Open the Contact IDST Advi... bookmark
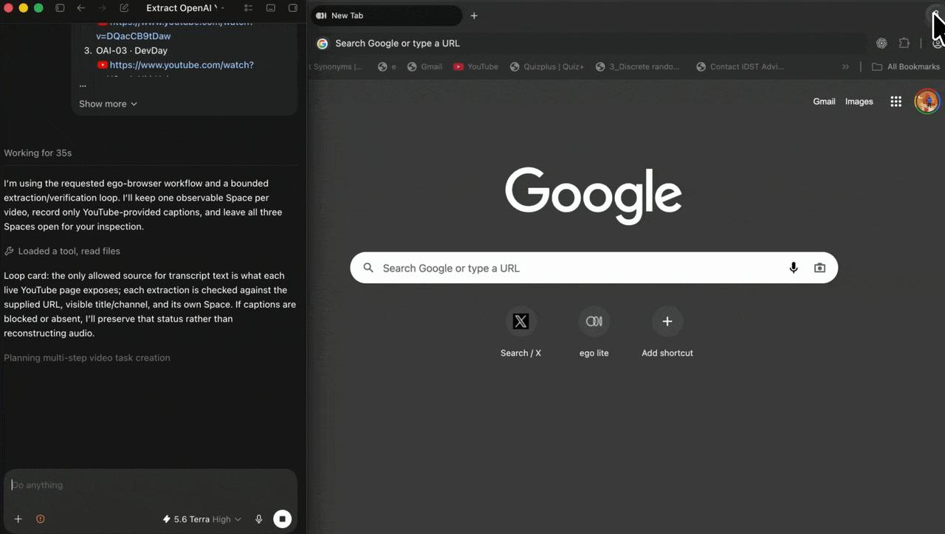945x534 pixels. coord(740,66)
